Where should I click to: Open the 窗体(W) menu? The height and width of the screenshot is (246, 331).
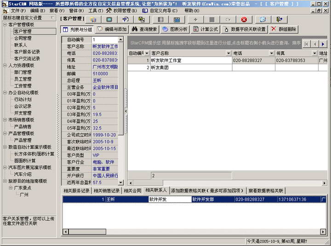(76, 11)
